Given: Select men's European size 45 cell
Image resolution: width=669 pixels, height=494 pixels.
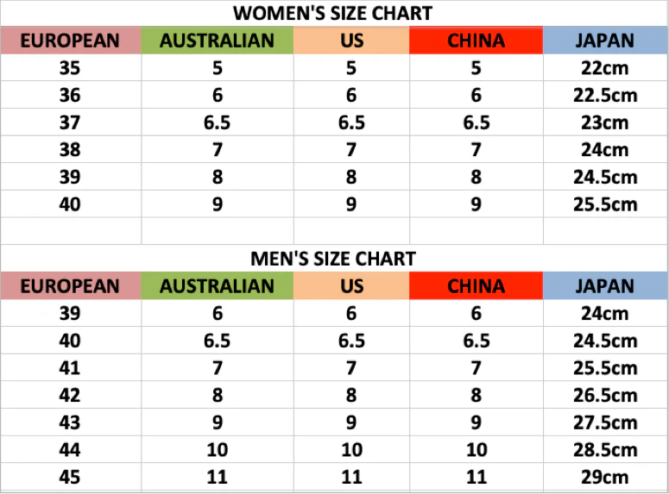Looking at the screenshot, I should [71, 477].
